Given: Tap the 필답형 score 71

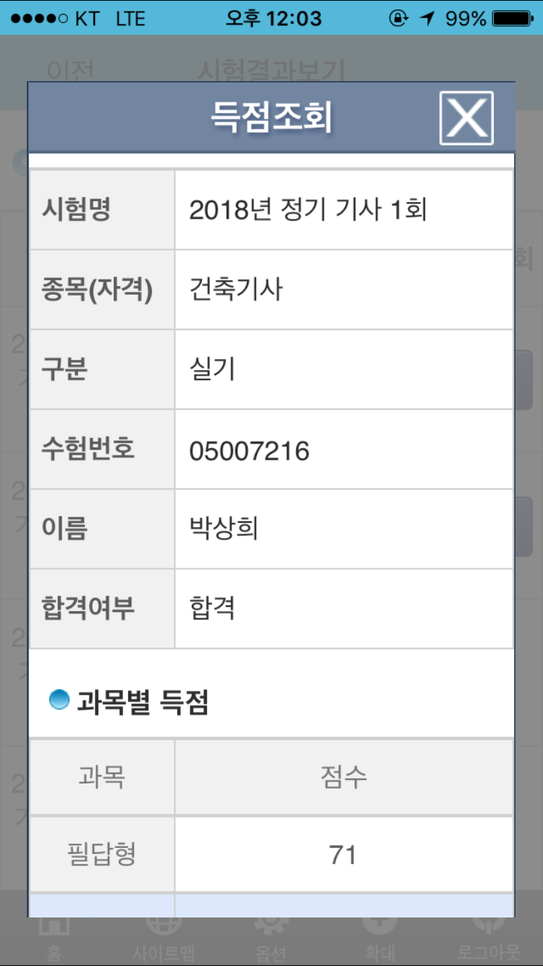Looking at the screenshot, I should (343, 854).
